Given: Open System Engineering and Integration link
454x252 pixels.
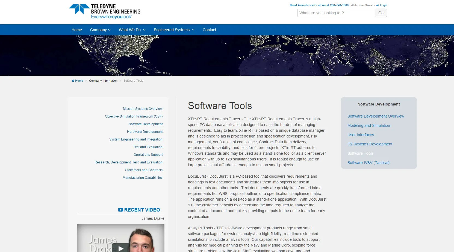Looking at the screenshot, I should 136,139.
